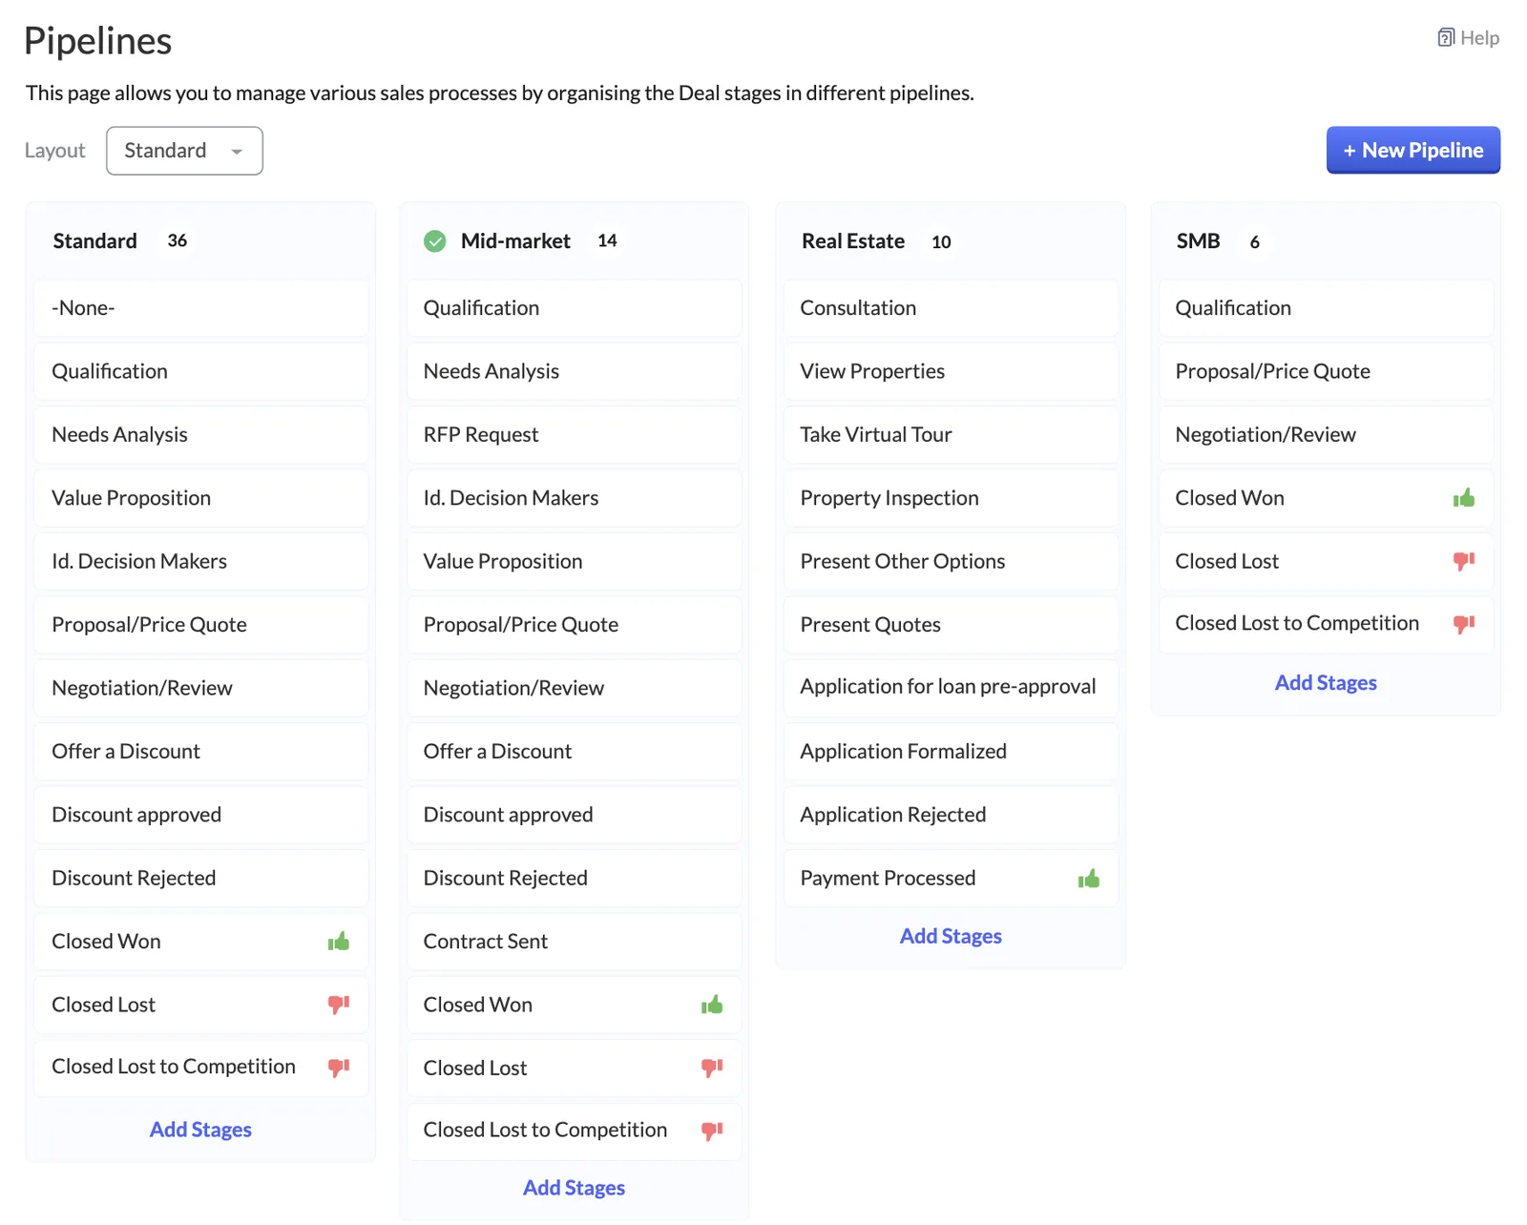Click Qualification stage in SMB pipeline

point(1326,308)
